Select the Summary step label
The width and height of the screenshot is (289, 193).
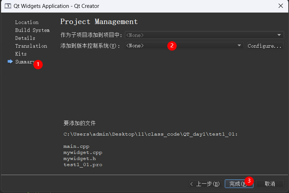(x=24, y=62)
